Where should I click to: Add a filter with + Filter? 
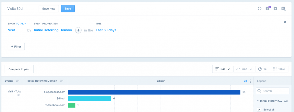click(16, 47)
